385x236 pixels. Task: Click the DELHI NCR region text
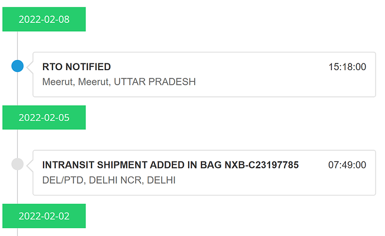[114, 180]
